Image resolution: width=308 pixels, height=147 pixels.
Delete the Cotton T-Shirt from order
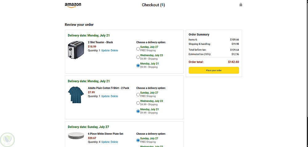114,96
